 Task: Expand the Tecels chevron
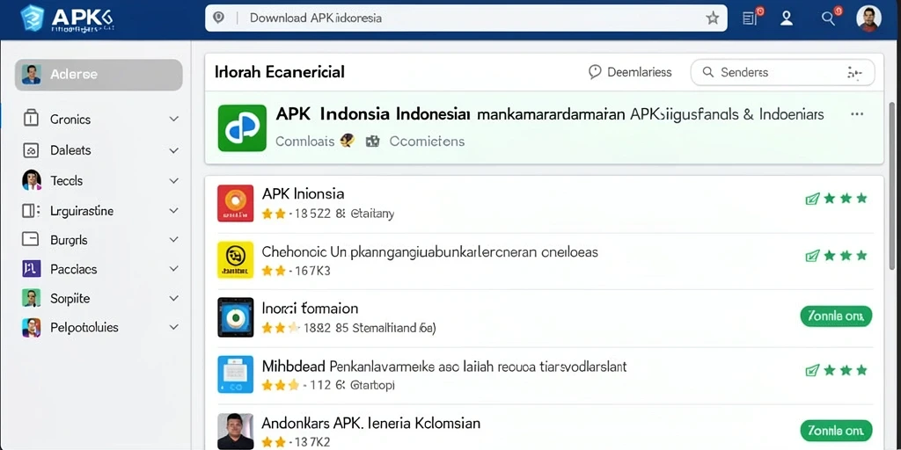[x=173, y=181]
